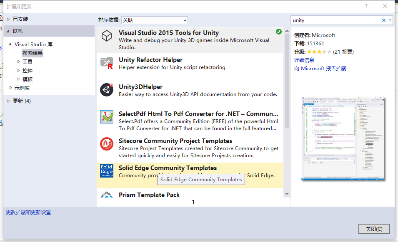
Task: Click the 关闭(C) button
Action: (374, 229)
